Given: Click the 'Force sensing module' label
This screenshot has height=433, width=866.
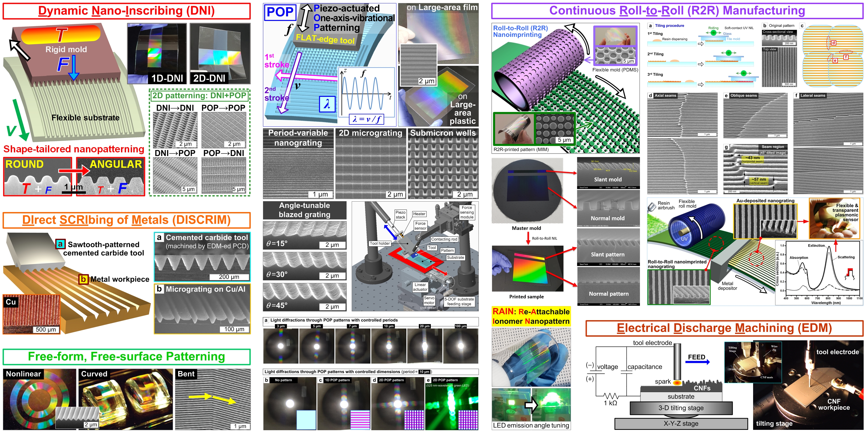Looking at the screenshot, I should coord(467,212).
